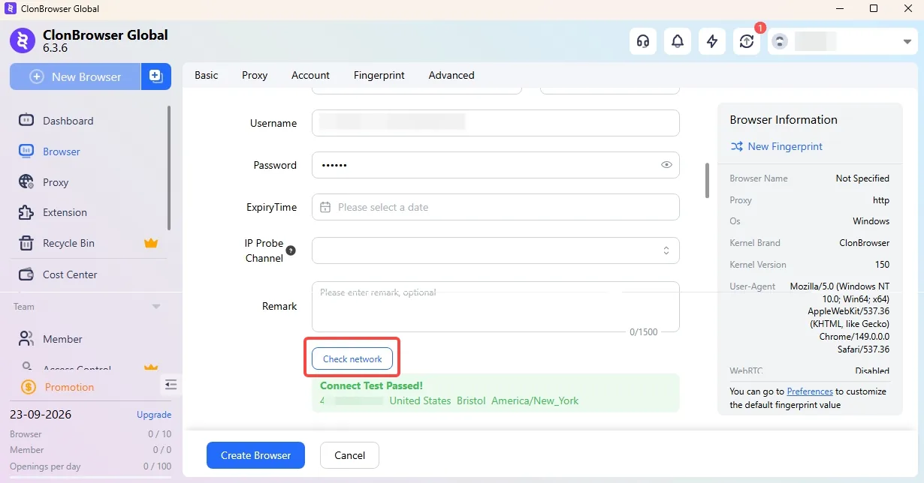Switch to the Fingerprint tab
The image size is (924, 483).
click(379, 75)
